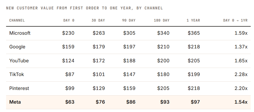Select Microsoft's $365 one-year value
This screenshot has width=254, height=112.
194,33
